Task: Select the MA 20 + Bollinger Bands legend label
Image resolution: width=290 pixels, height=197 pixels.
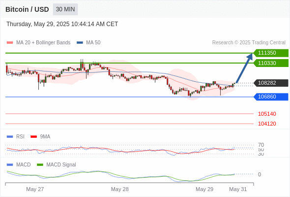Action: 43,43
